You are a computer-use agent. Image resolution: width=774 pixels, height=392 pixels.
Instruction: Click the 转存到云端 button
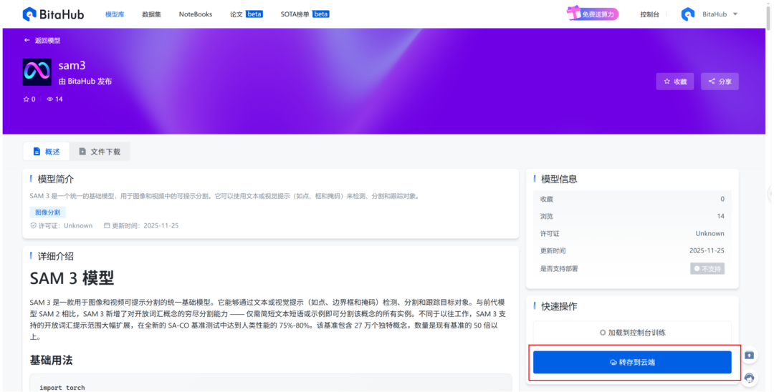tap(632, 362)
